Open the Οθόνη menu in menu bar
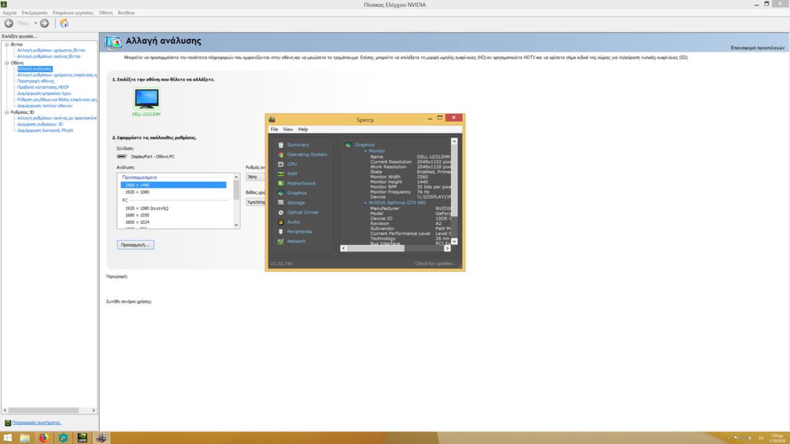The width and height of the screenshot is (790, 444). tap(106, 12)
